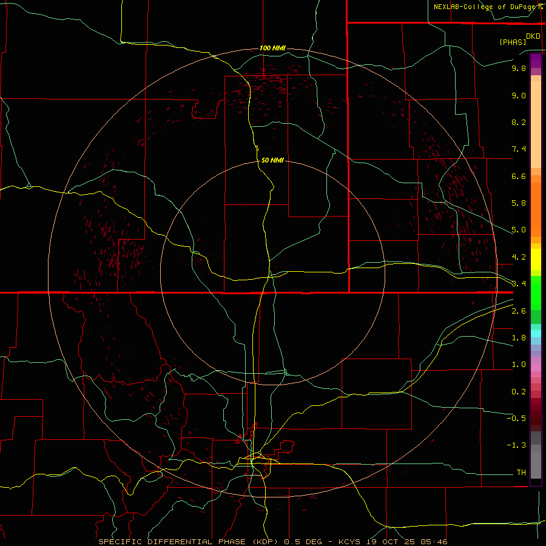Click the 0.2 scale value
Screen dimensions: 546x546
click(x=519, y=392)
